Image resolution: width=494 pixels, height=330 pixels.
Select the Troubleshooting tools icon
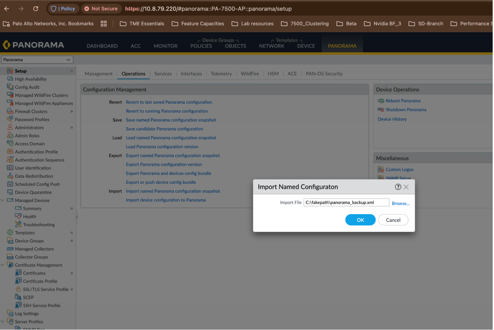[18, 224]
